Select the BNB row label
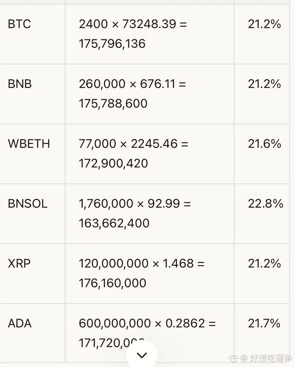The image size is (295, 367). coord(20,84)
